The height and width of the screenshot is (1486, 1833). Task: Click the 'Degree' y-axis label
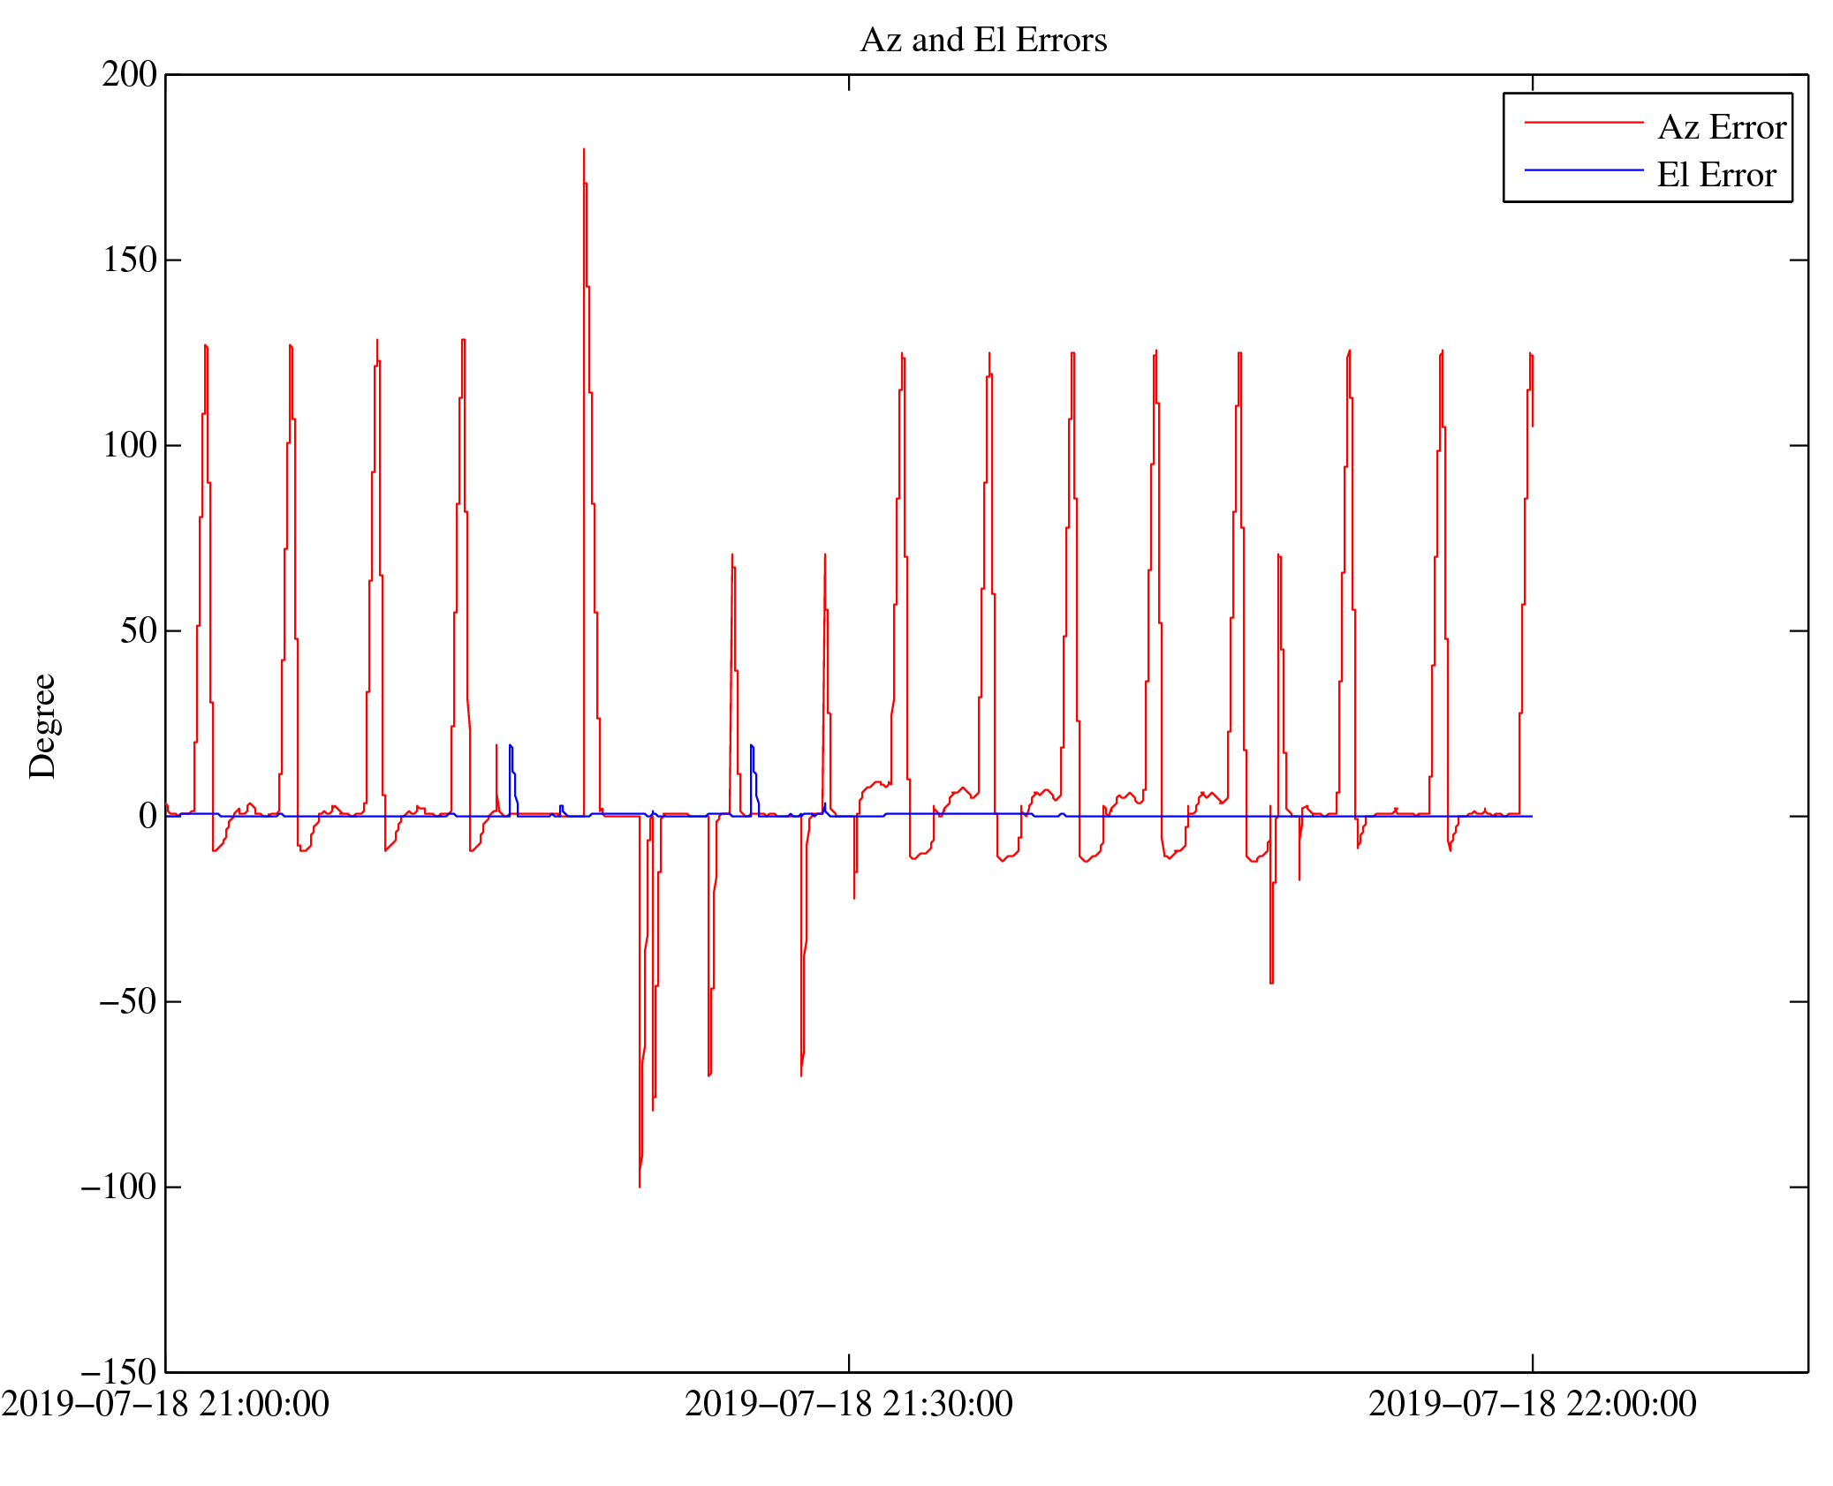[x=42, y=726]
